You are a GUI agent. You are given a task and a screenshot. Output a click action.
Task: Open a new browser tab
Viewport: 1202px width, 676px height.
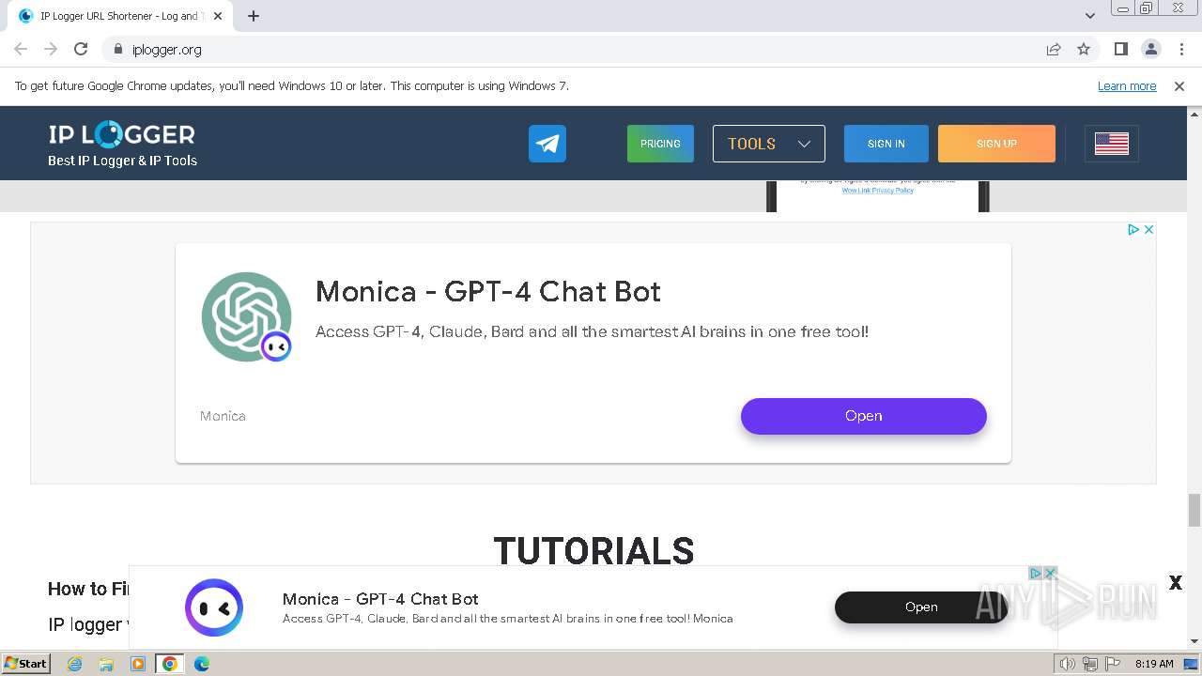[x=254, y=16]
